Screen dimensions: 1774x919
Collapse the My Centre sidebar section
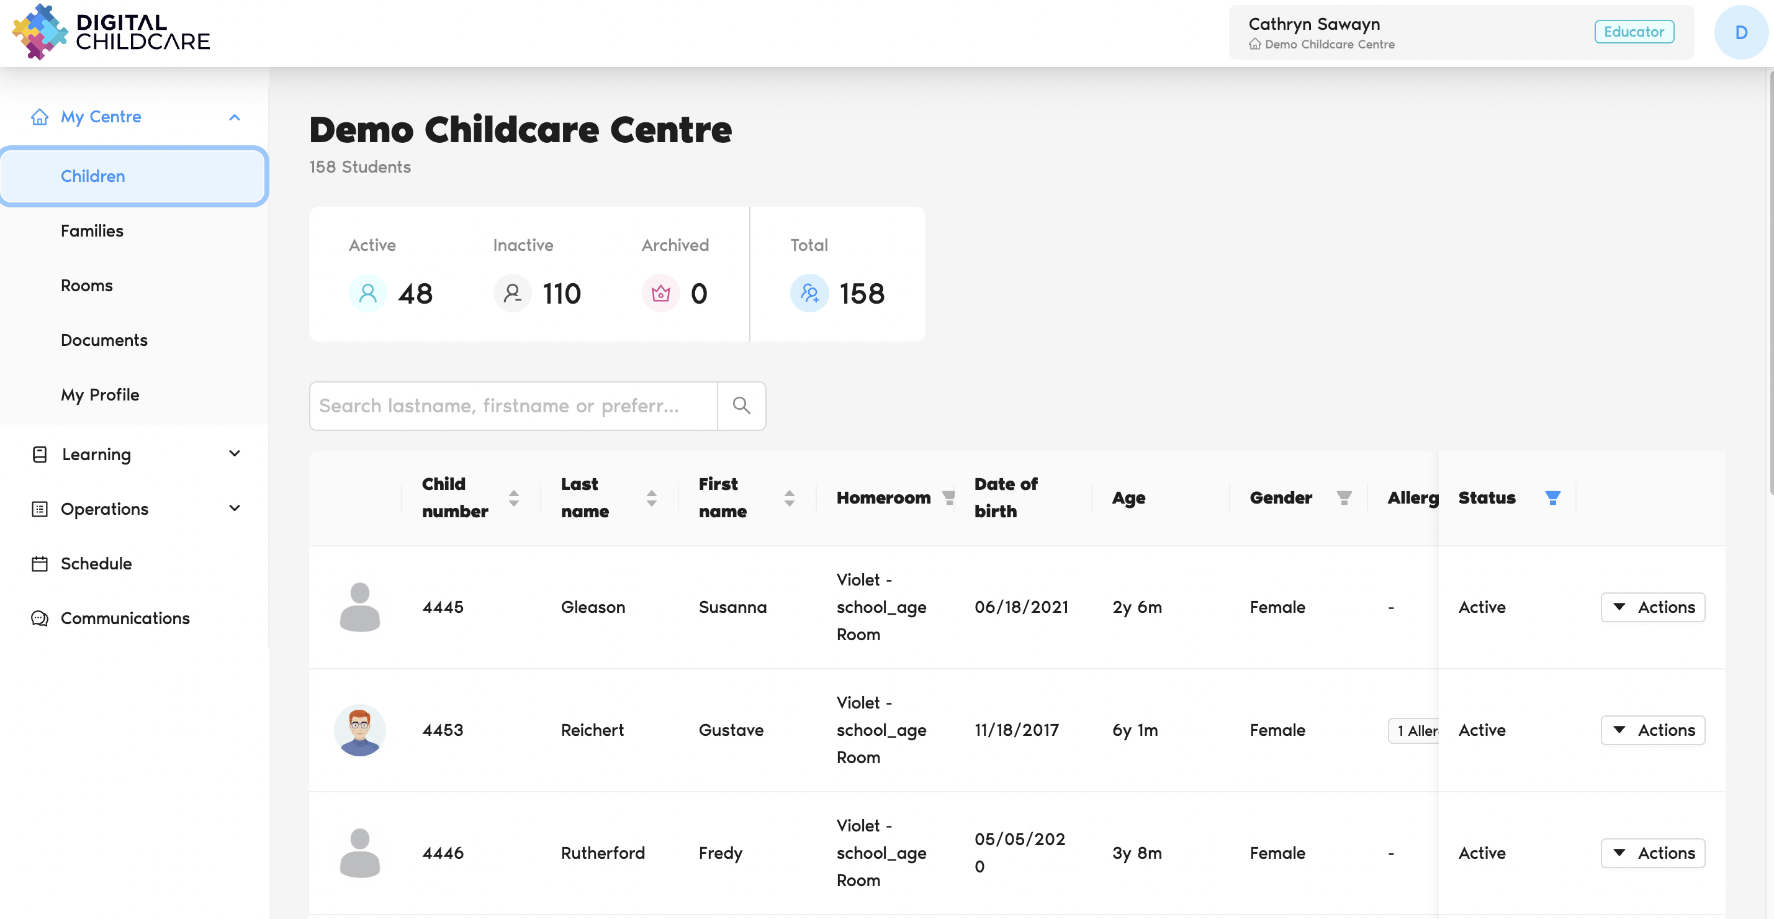pos(234,117)
